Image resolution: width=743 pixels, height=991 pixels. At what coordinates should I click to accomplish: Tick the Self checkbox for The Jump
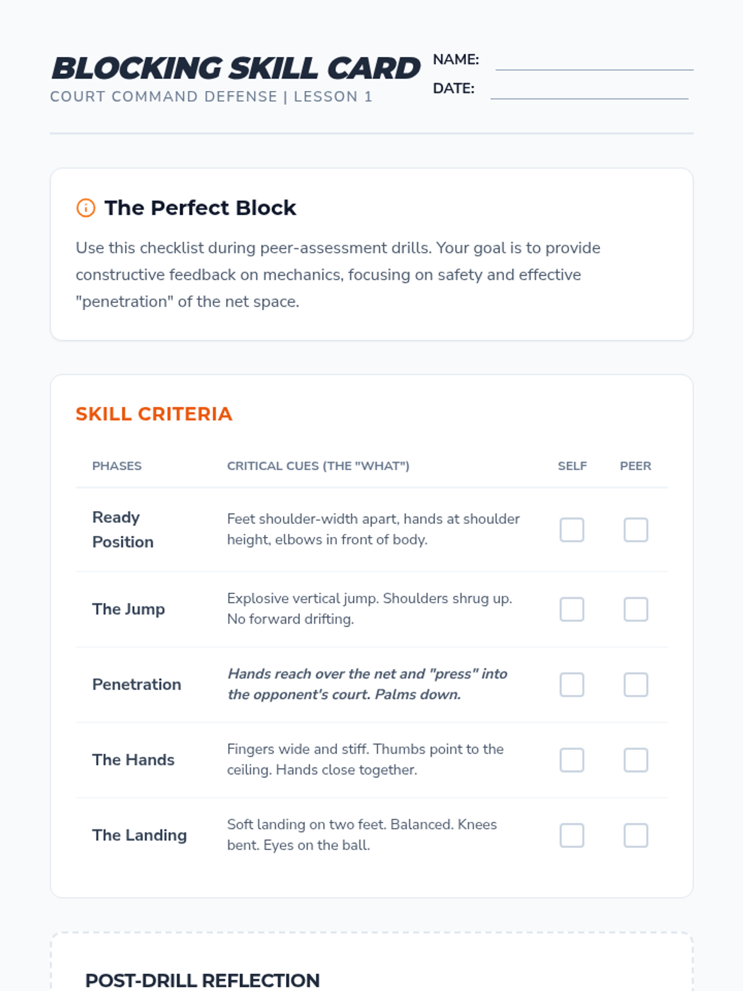(x=571, y=609)
